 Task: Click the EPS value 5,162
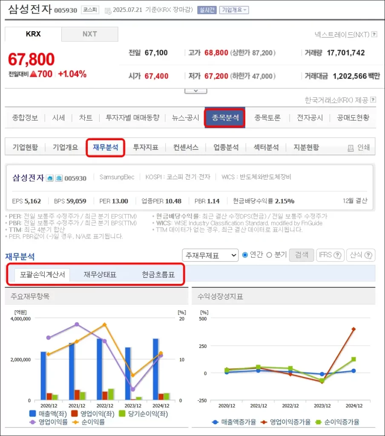32,201
